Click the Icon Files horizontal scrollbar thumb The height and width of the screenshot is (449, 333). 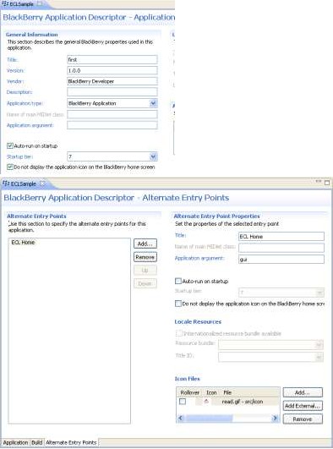pos(209,419)
